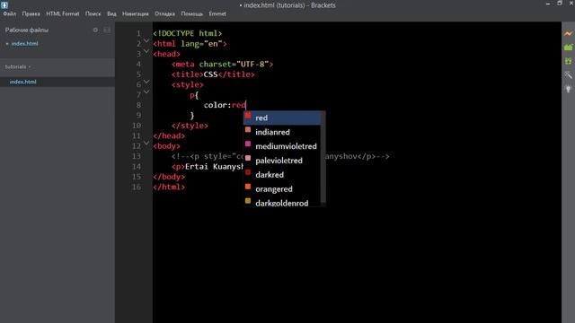Viewport: 575px width, 323px height.
Task: Choose palevioletred from the hint list
Action: (282, 161)
